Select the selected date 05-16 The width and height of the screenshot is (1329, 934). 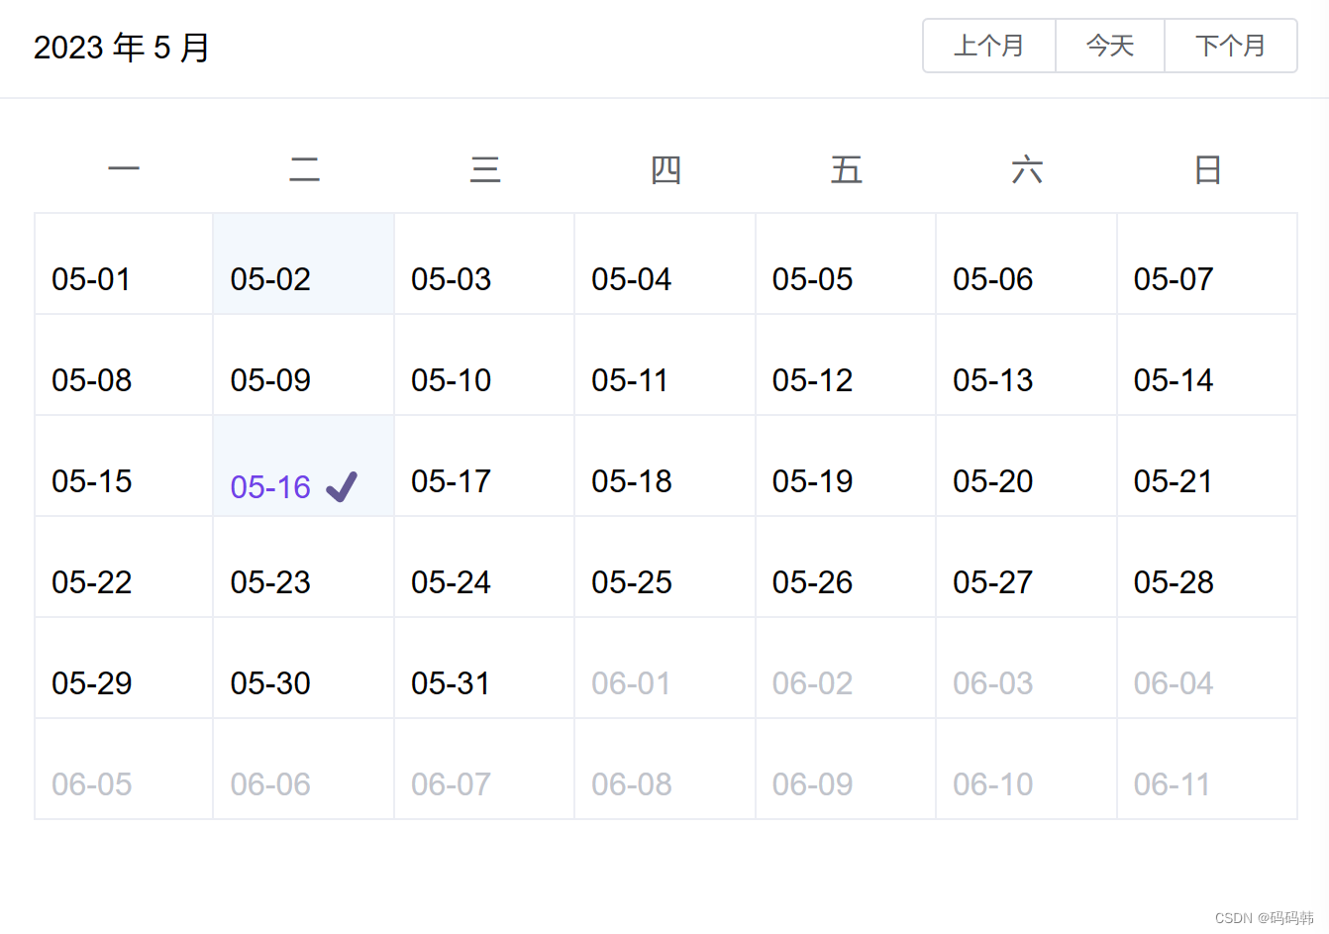click(x=303, y=467)
